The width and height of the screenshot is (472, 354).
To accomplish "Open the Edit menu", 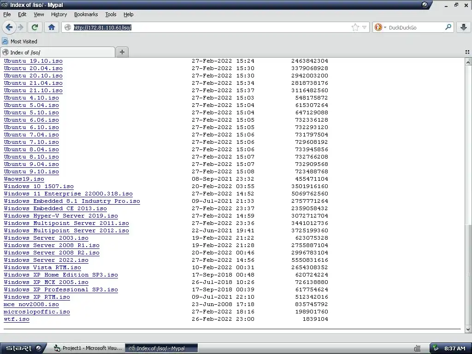I will pos(22,14).
